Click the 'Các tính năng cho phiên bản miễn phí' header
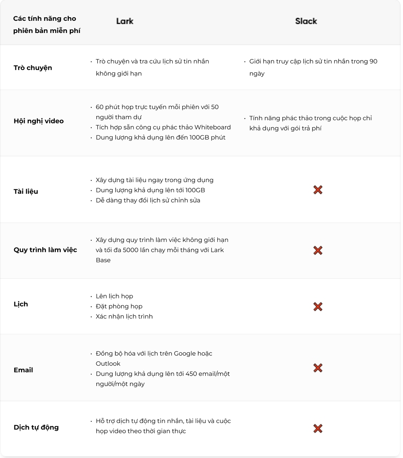 tap(47, 25)
